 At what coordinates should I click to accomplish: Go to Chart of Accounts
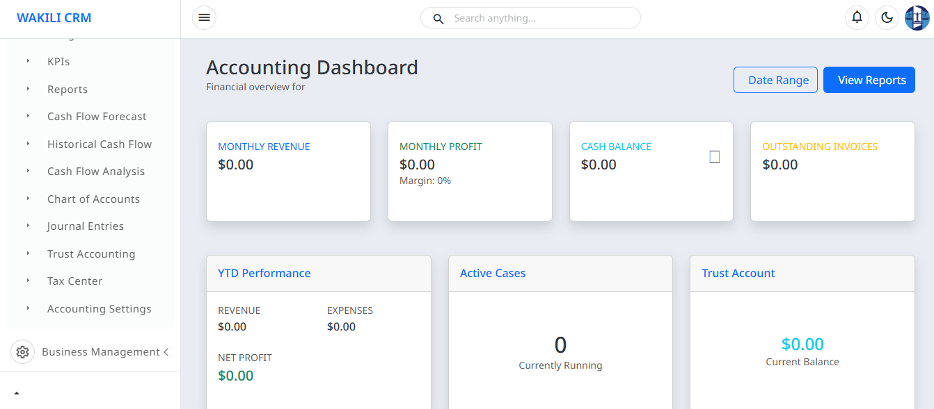(x=93, y=199)
